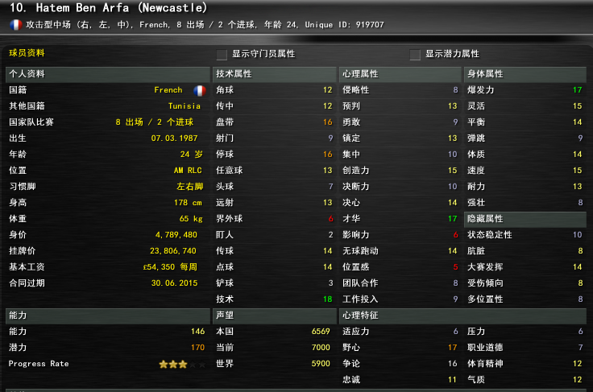
Task: Click the 能力 section header
Action: pos(108,316)
